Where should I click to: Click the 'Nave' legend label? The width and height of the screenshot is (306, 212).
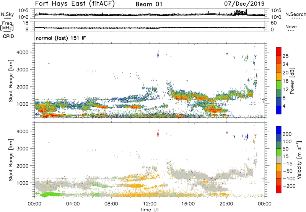click(291, 27)
